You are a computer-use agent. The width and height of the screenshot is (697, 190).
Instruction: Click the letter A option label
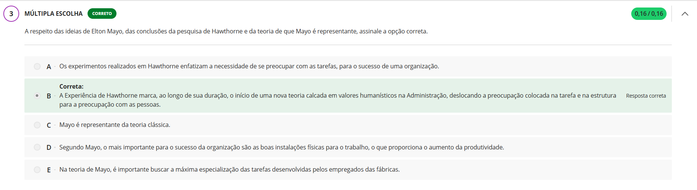[x=49, y=67]
